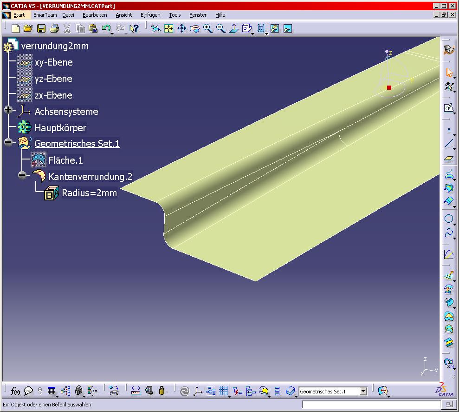Collapse the Geometrisches Set.1 node
The image size is (459, 412).
[8, 142]
